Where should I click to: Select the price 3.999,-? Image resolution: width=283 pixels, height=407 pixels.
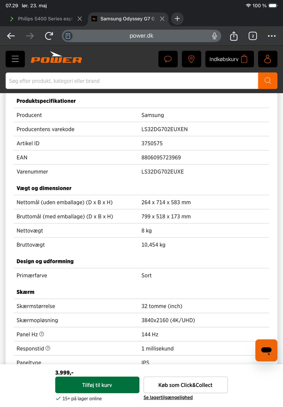(x=64, y=373)
